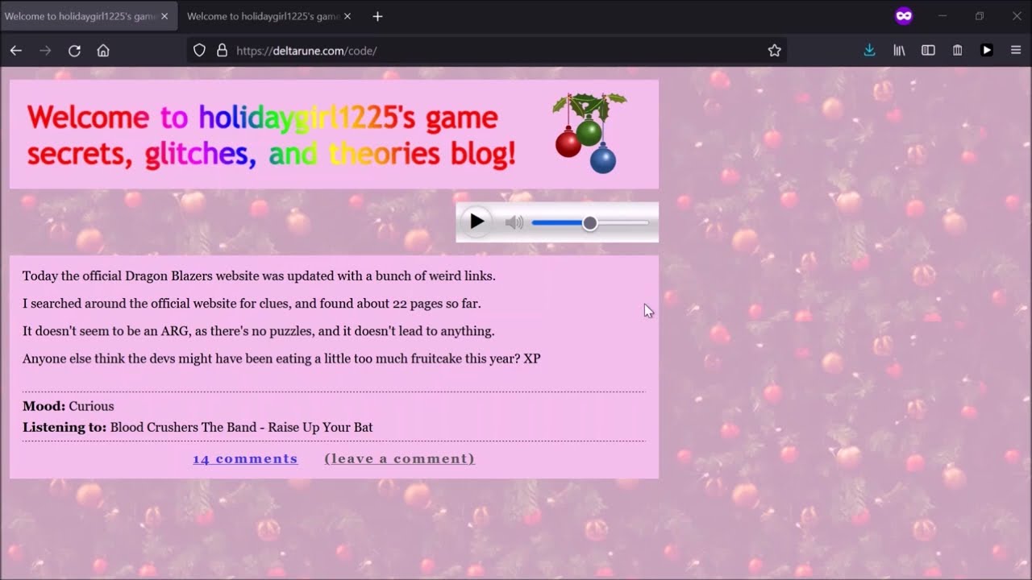View site security padlock details
This screenshot has width=1032, height=580.
coord(222,51)
